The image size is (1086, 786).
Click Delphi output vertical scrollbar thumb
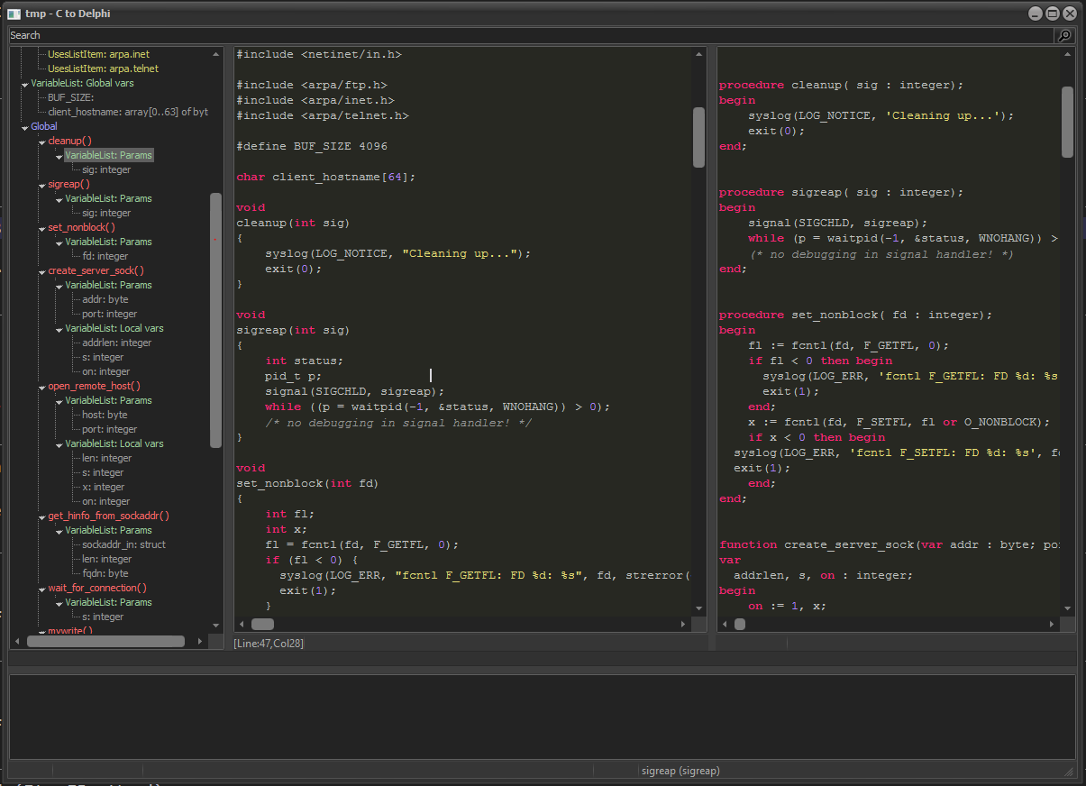1067,122
